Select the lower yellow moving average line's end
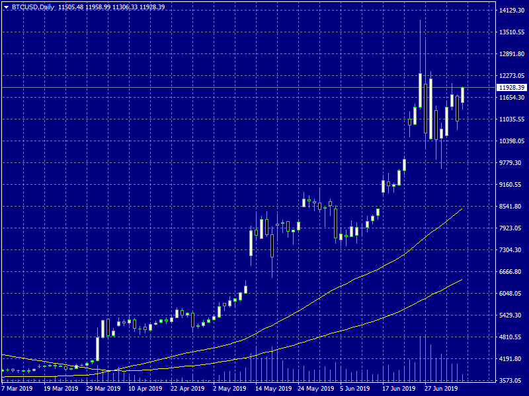Image resolution: width=529 pixels, height=396 pixels. [x=461, y=280]
